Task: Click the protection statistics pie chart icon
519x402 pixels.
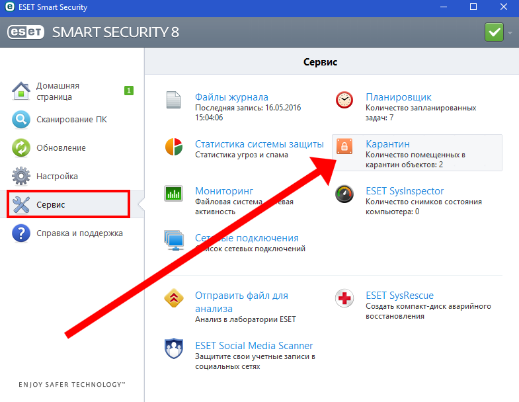Action: (x=173, y=147)
